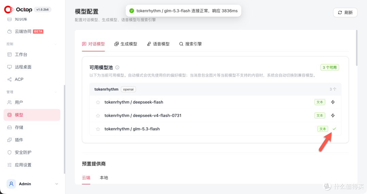Viewport: 367px width, 194px height.
Task: Click the 知识库 sidebar icon
Action: (10, 19)
